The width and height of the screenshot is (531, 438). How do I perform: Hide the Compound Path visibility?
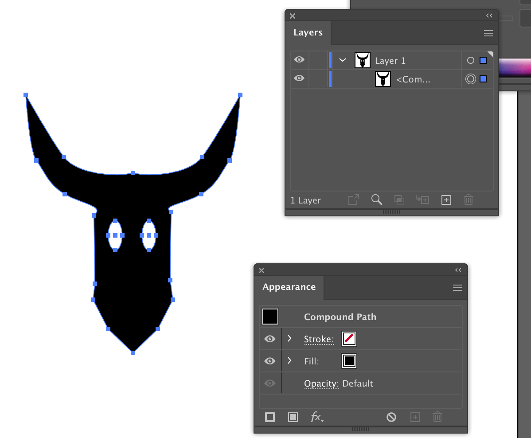(x=299, y=79)
